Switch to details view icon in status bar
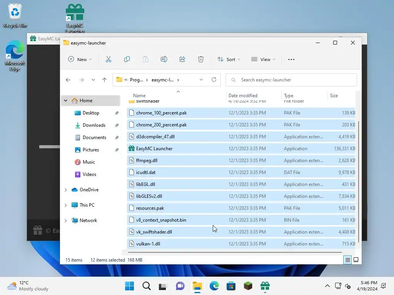This screenshot has width=394, height=295. tap(347, 260)
